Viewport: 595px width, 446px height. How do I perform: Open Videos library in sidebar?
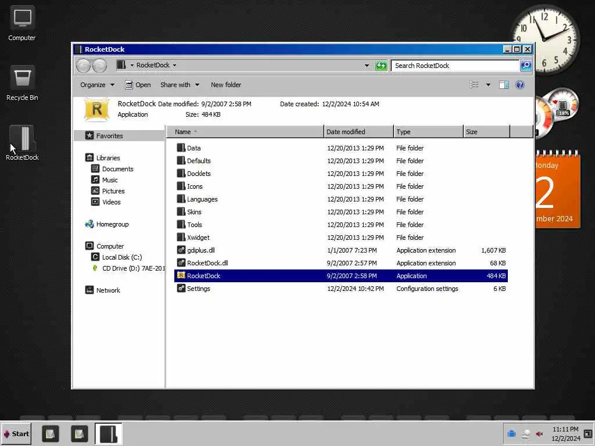(106, 202)
